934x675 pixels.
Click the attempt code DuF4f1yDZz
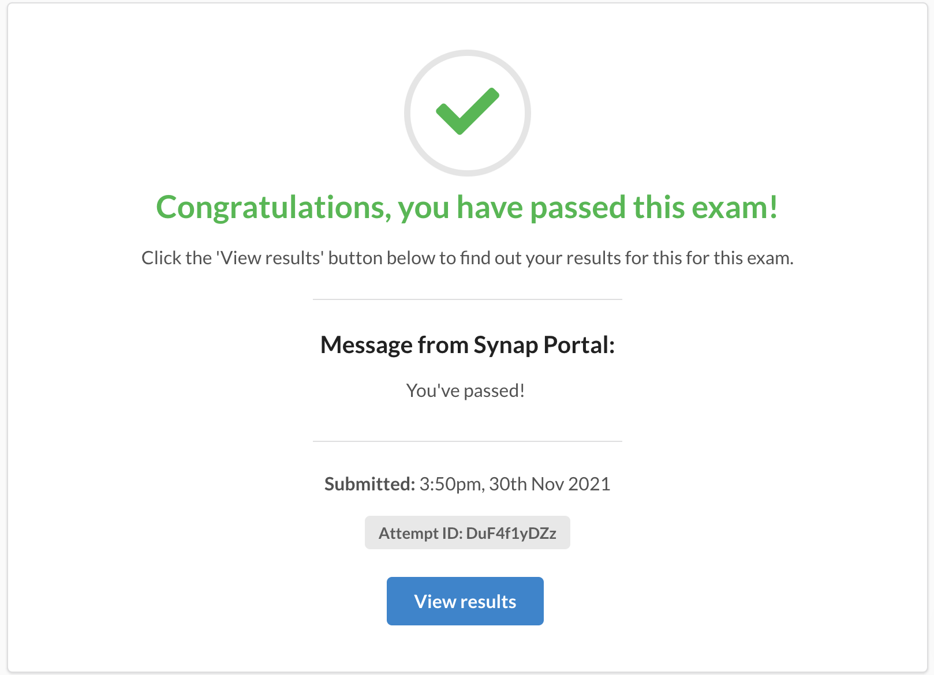click(511, 534)
